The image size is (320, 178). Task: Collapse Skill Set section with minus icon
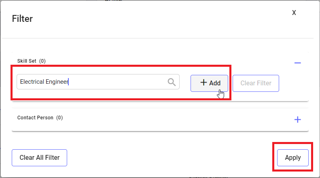(298, 63)
